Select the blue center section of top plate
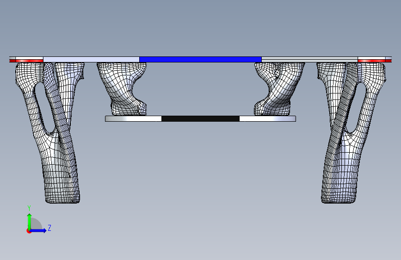401x260 pixels. point(200,59)
